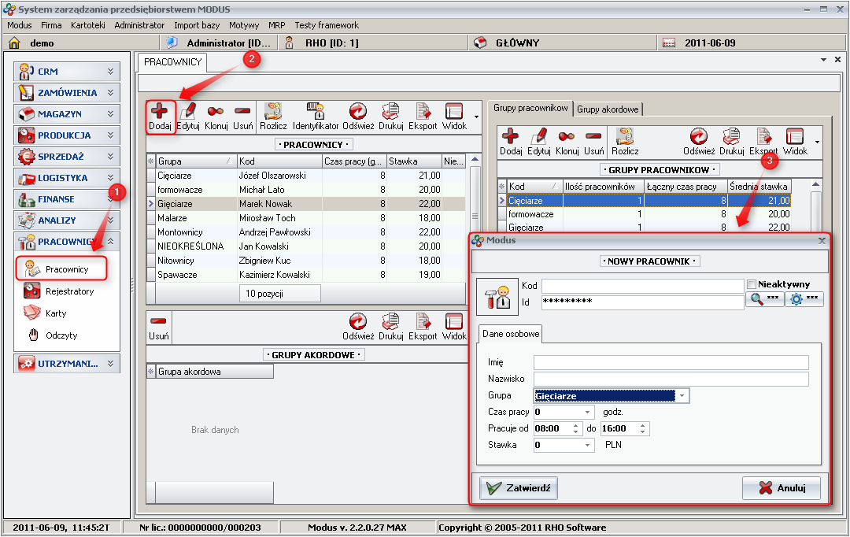
Task: Open the Grupa dropdown in dialog
Action: point(682,396)
